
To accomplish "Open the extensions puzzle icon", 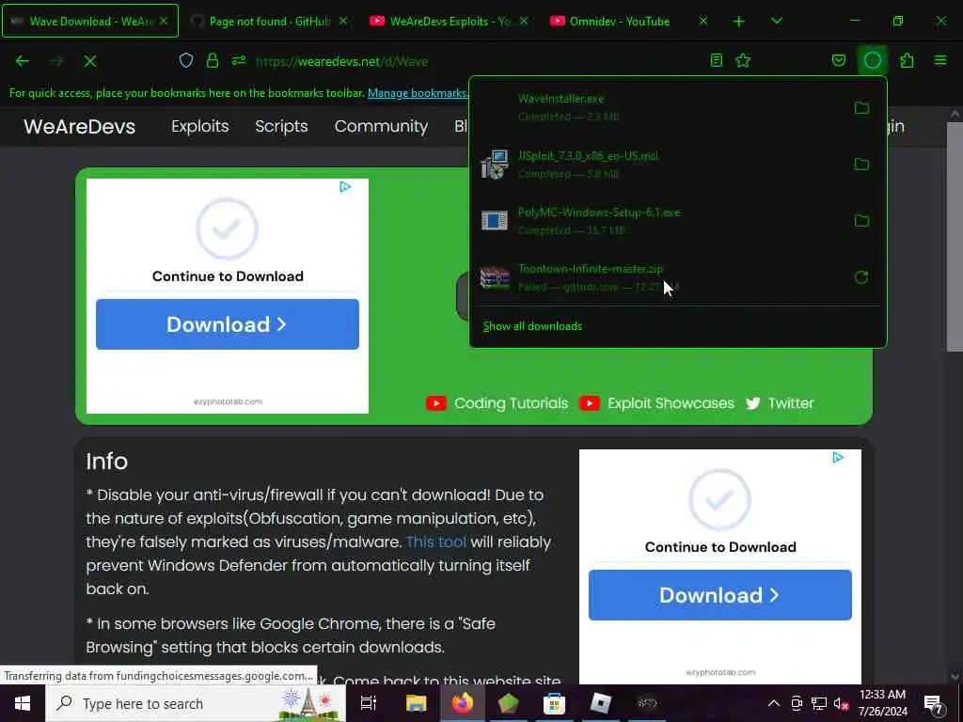I will point(907,60).
